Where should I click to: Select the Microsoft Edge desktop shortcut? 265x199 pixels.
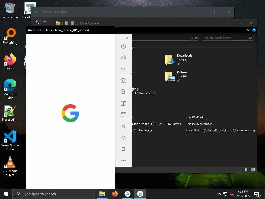pyautogui.click(x=10, y=89)
